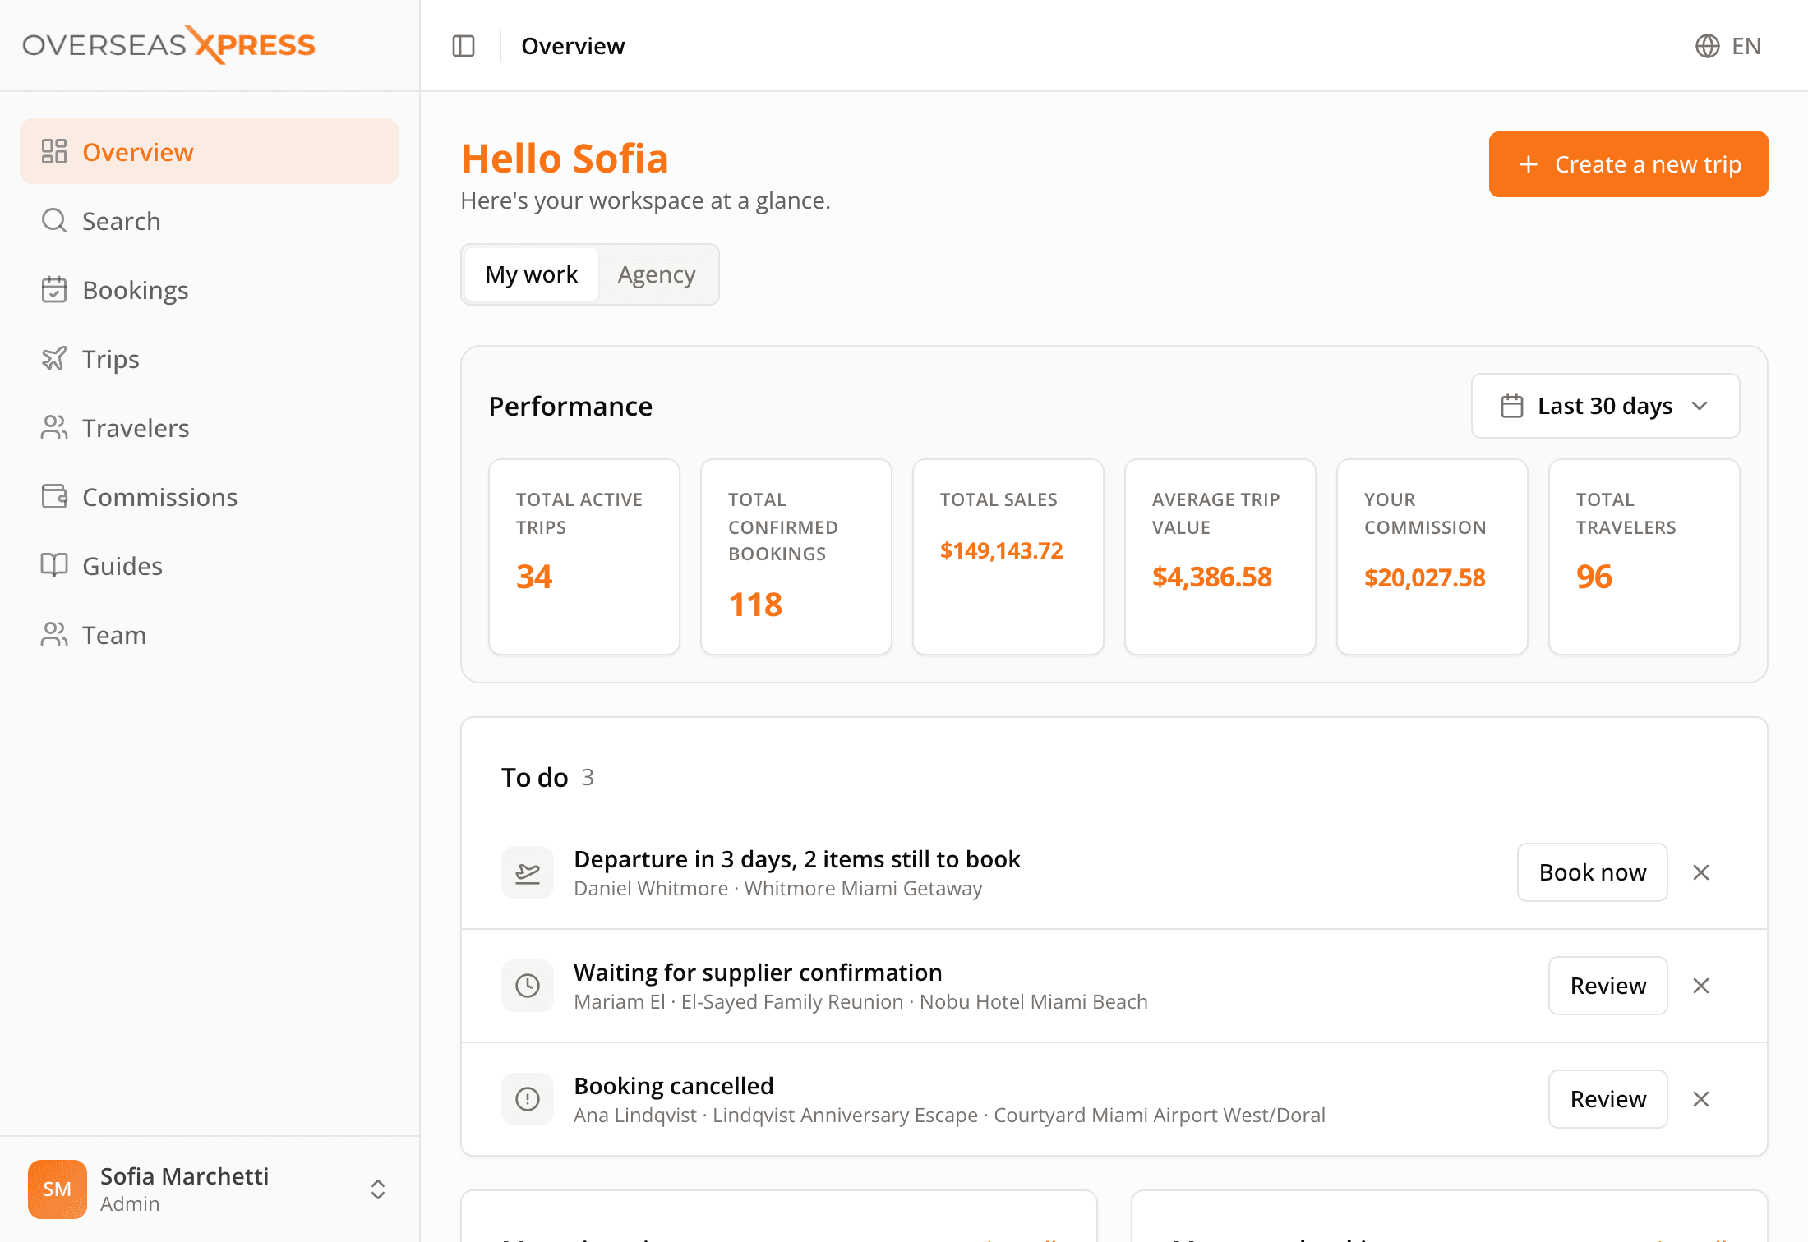This screenshot has height=1242, width=1808.
Task: Click the To do count 3
Action: coord(588,777)
